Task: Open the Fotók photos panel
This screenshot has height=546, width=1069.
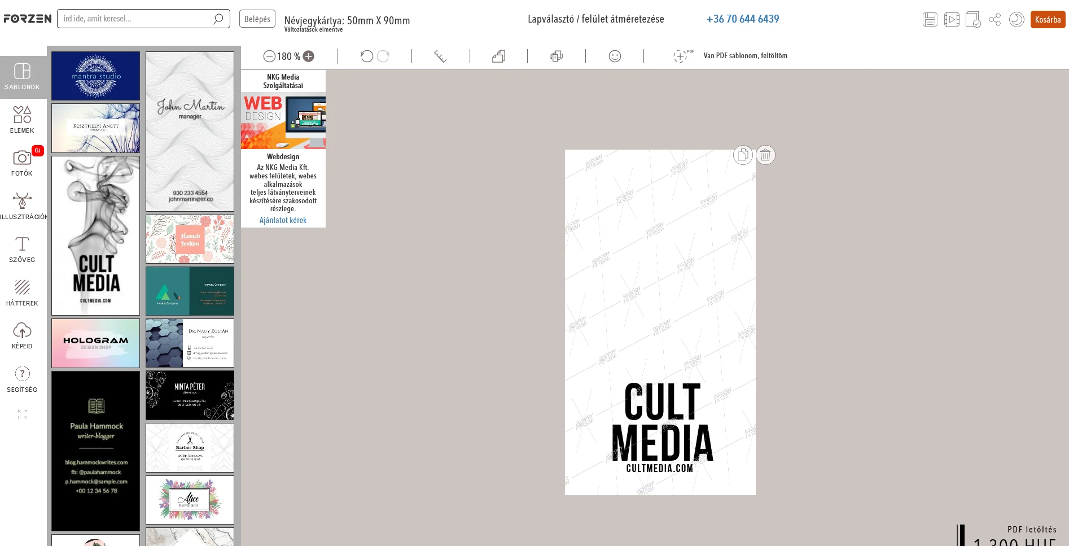Action: 22,163
